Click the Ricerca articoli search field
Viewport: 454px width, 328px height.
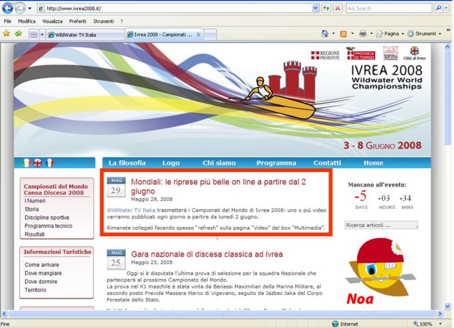tap(381, 225)
